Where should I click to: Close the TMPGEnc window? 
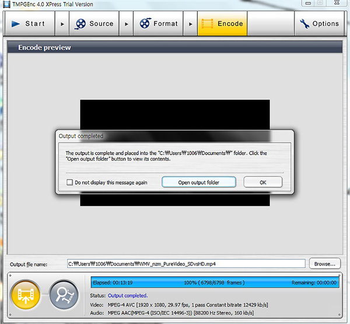337,3
